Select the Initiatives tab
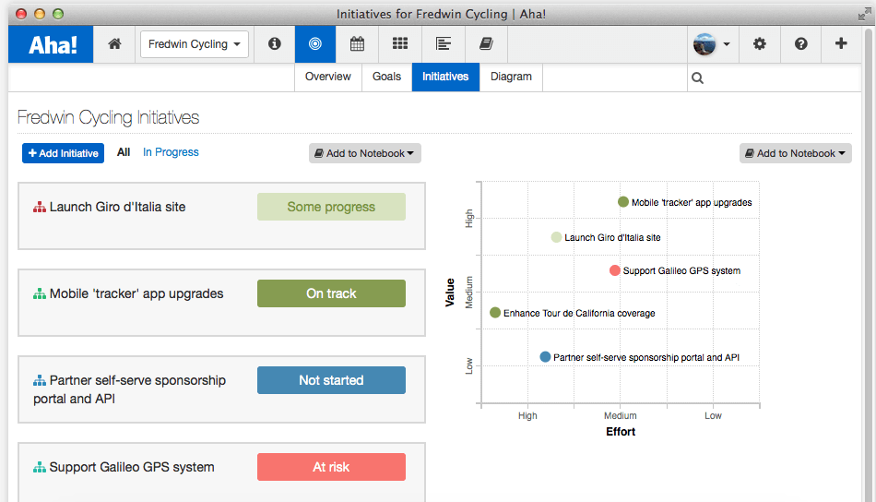Screen dimensions: 876x502 (445, 77)
